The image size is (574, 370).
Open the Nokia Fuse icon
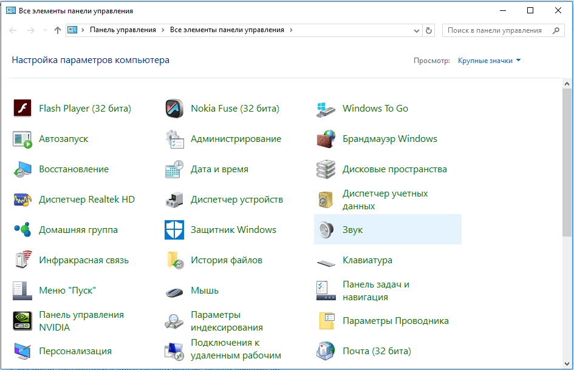coord(174,108)
